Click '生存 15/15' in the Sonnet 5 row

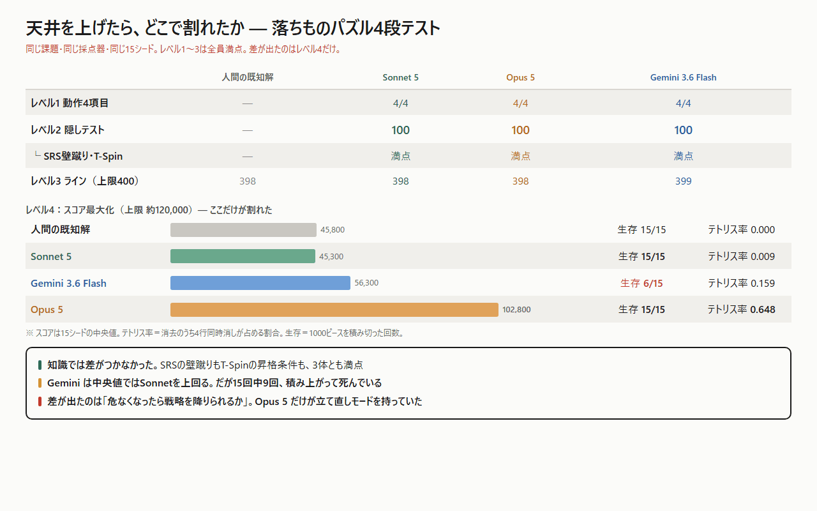point(641,257)
